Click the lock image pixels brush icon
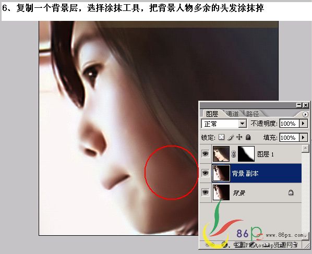The width and height of the screenshot is (312, 254). click(x=231, y=137)
